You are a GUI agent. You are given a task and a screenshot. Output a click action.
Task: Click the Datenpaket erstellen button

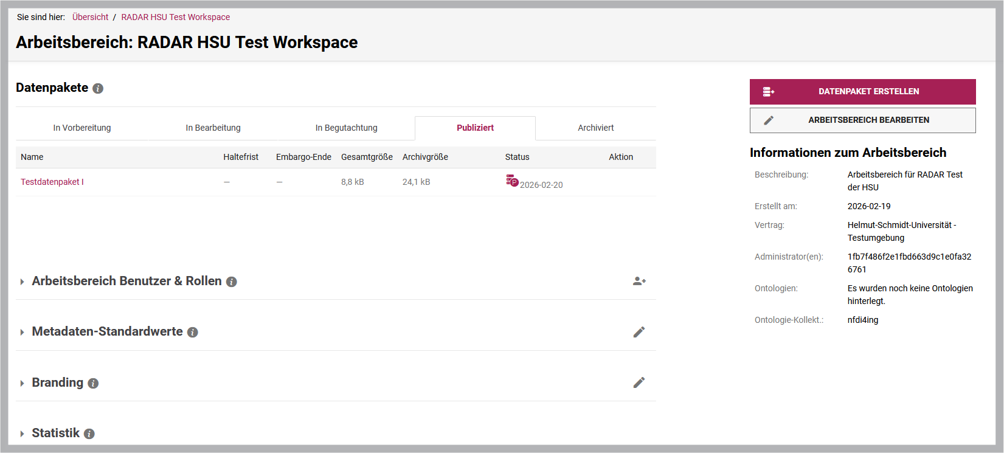[x=863, y=92]
